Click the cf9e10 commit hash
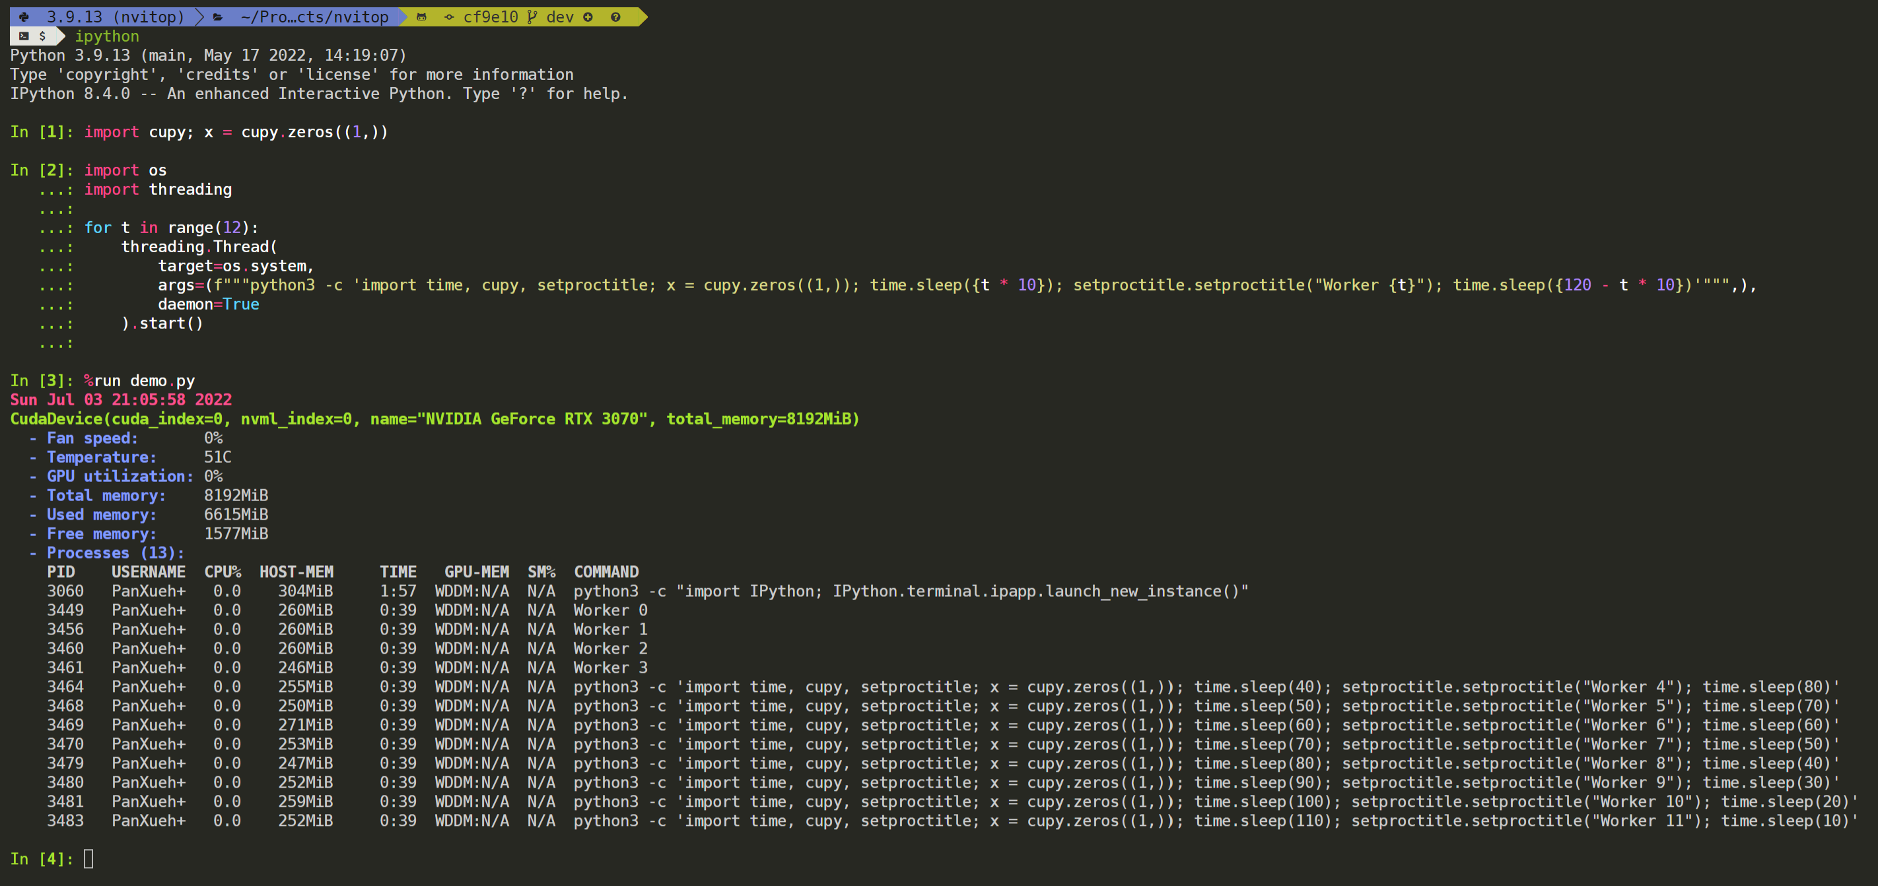The width and height of the screenshot is (1878, 886). (x=490, y=17)
